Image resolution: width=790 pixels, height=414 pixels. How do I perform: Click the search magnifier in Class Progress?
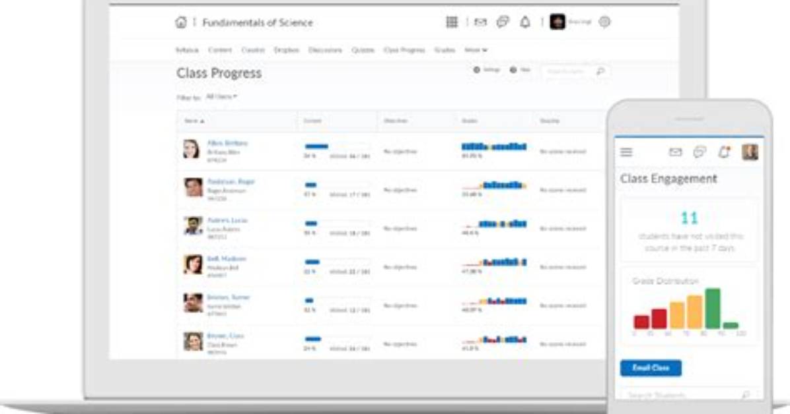[600, 71]
